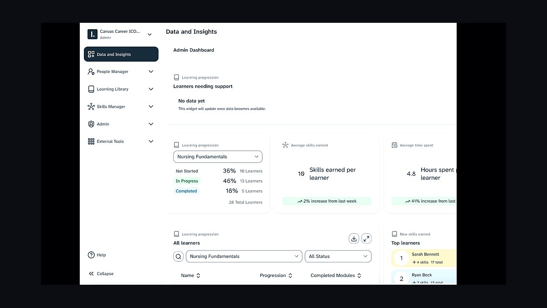
Task: Click the search icon in All learners
Action: pos(178,256)
